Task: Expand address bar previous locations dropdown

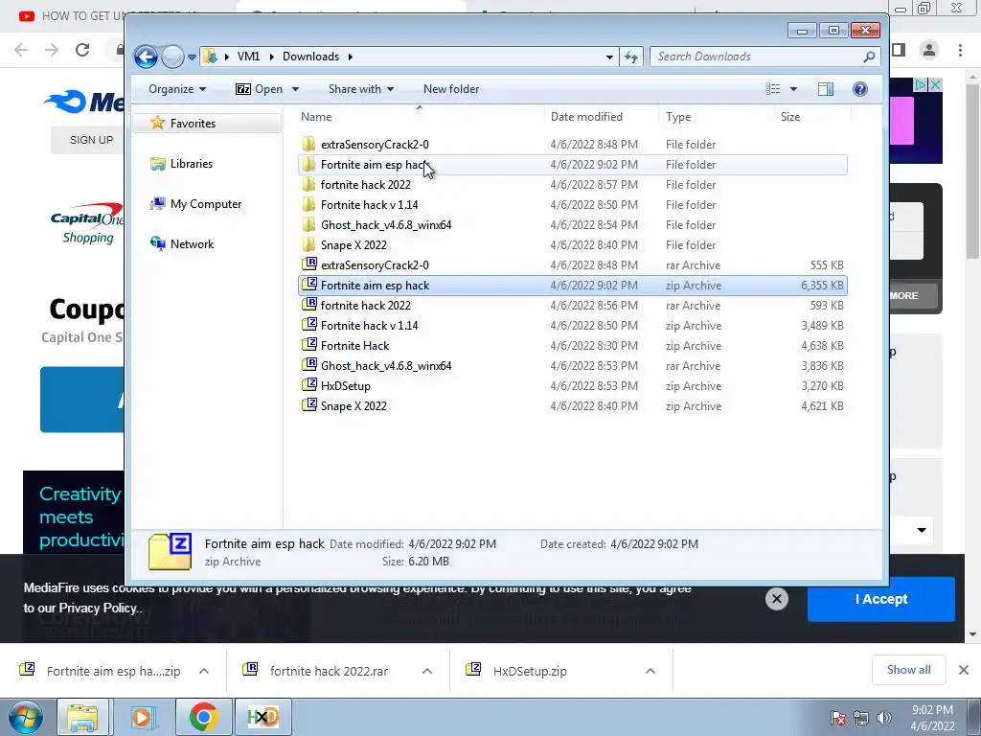Action: tap(609, 57)
